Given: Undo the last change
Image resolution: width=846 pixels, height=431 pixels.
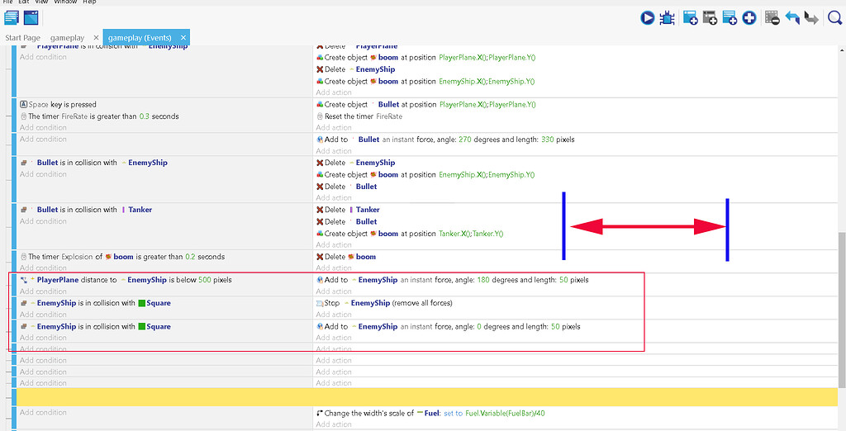Looking at the screenshot, I should point(792,17).
